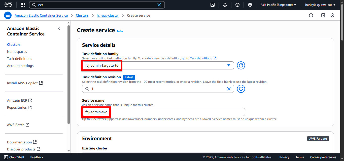Open the notifications bell
This screenshot has width=344, height=161.
225,5
